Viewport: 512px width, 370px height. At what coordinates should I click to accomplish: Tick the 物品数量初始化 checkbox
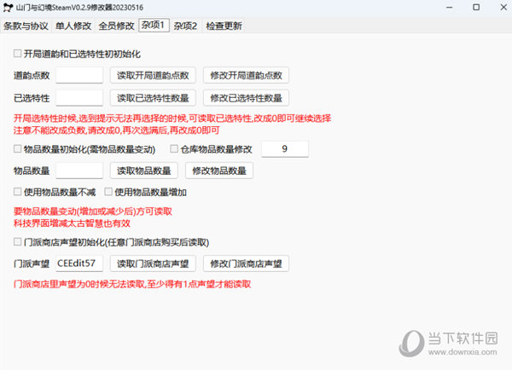[x=18, y=149]
